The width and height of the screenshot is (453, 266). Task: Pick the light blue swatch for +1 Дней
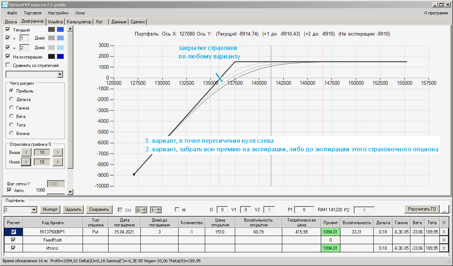tap(60, 38)
